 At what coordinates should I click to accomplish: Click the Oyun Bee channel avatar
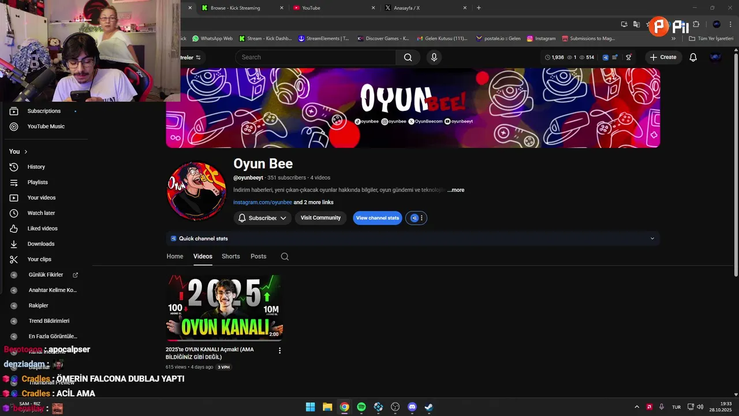197,191
